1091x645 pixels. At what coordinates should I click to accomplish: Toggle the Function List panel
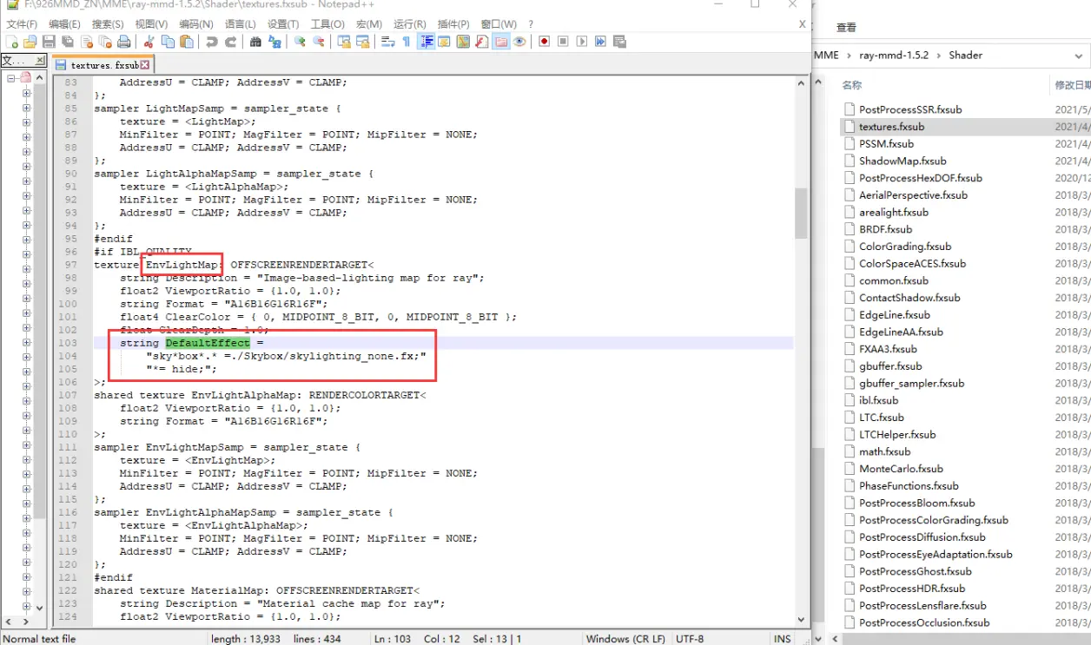coord(481,42)
